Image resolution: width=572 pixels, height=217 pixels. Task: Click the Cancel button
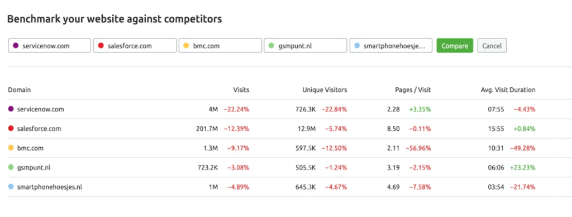click(x=492, y=46)
